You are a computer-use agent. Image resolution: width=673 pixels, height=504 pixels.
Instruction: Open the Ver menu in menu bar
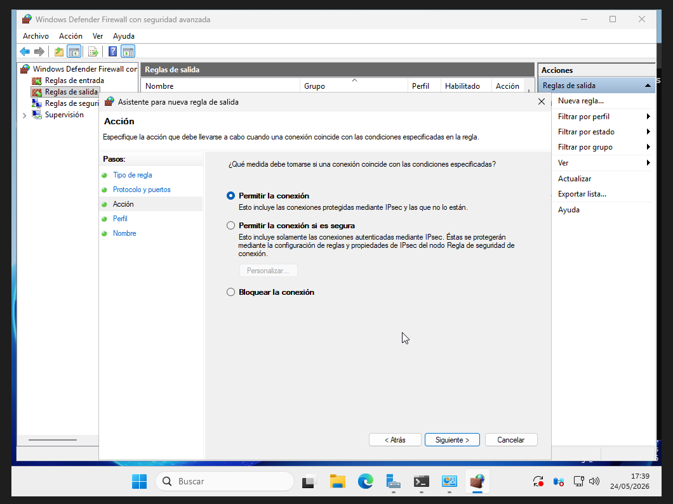(98, 36)
